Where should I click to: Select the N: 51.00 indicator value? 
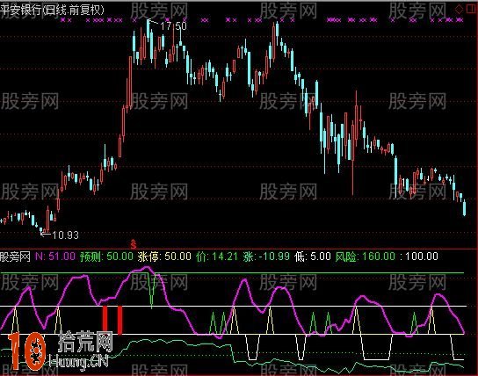(x=55, y=257)
